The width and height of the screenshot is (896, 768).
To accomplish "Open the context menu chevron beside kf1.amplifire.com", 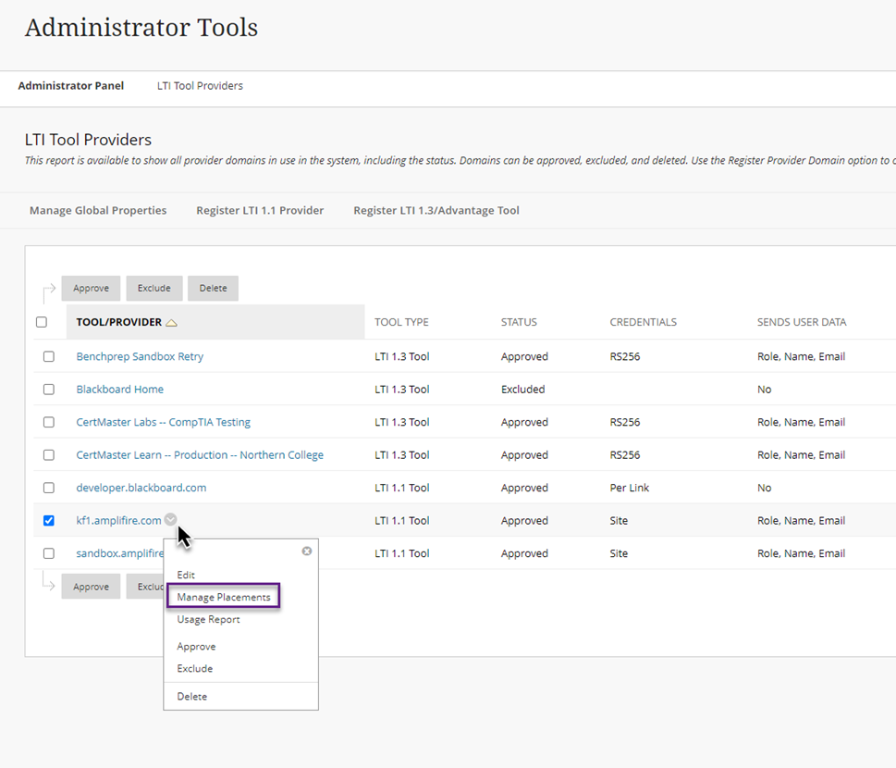I will point(170,520).
